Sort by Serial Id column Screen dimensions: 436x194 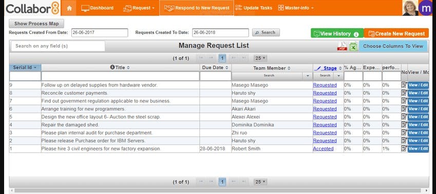pos(25,68)
